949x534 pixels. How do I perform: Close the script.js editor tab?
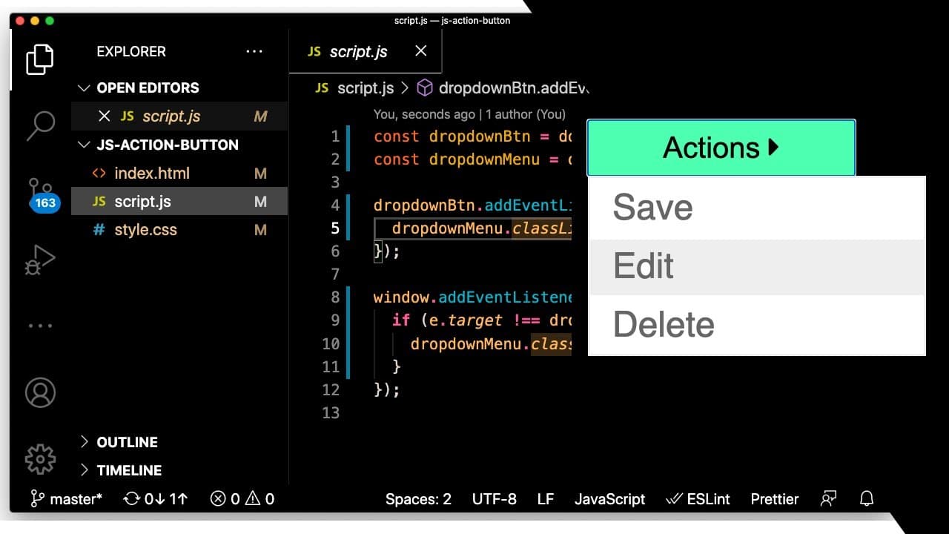coord(421,51)
